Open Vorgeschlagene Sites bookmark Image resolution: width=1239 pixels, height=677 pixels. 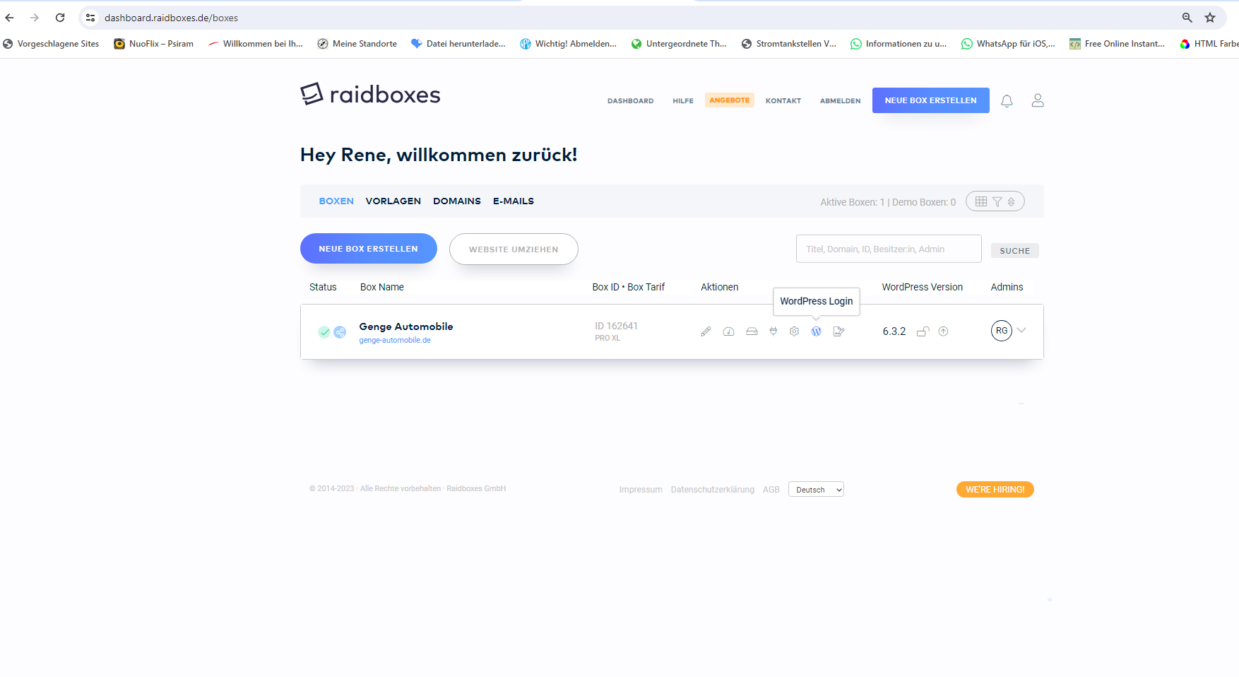[51, 44]
